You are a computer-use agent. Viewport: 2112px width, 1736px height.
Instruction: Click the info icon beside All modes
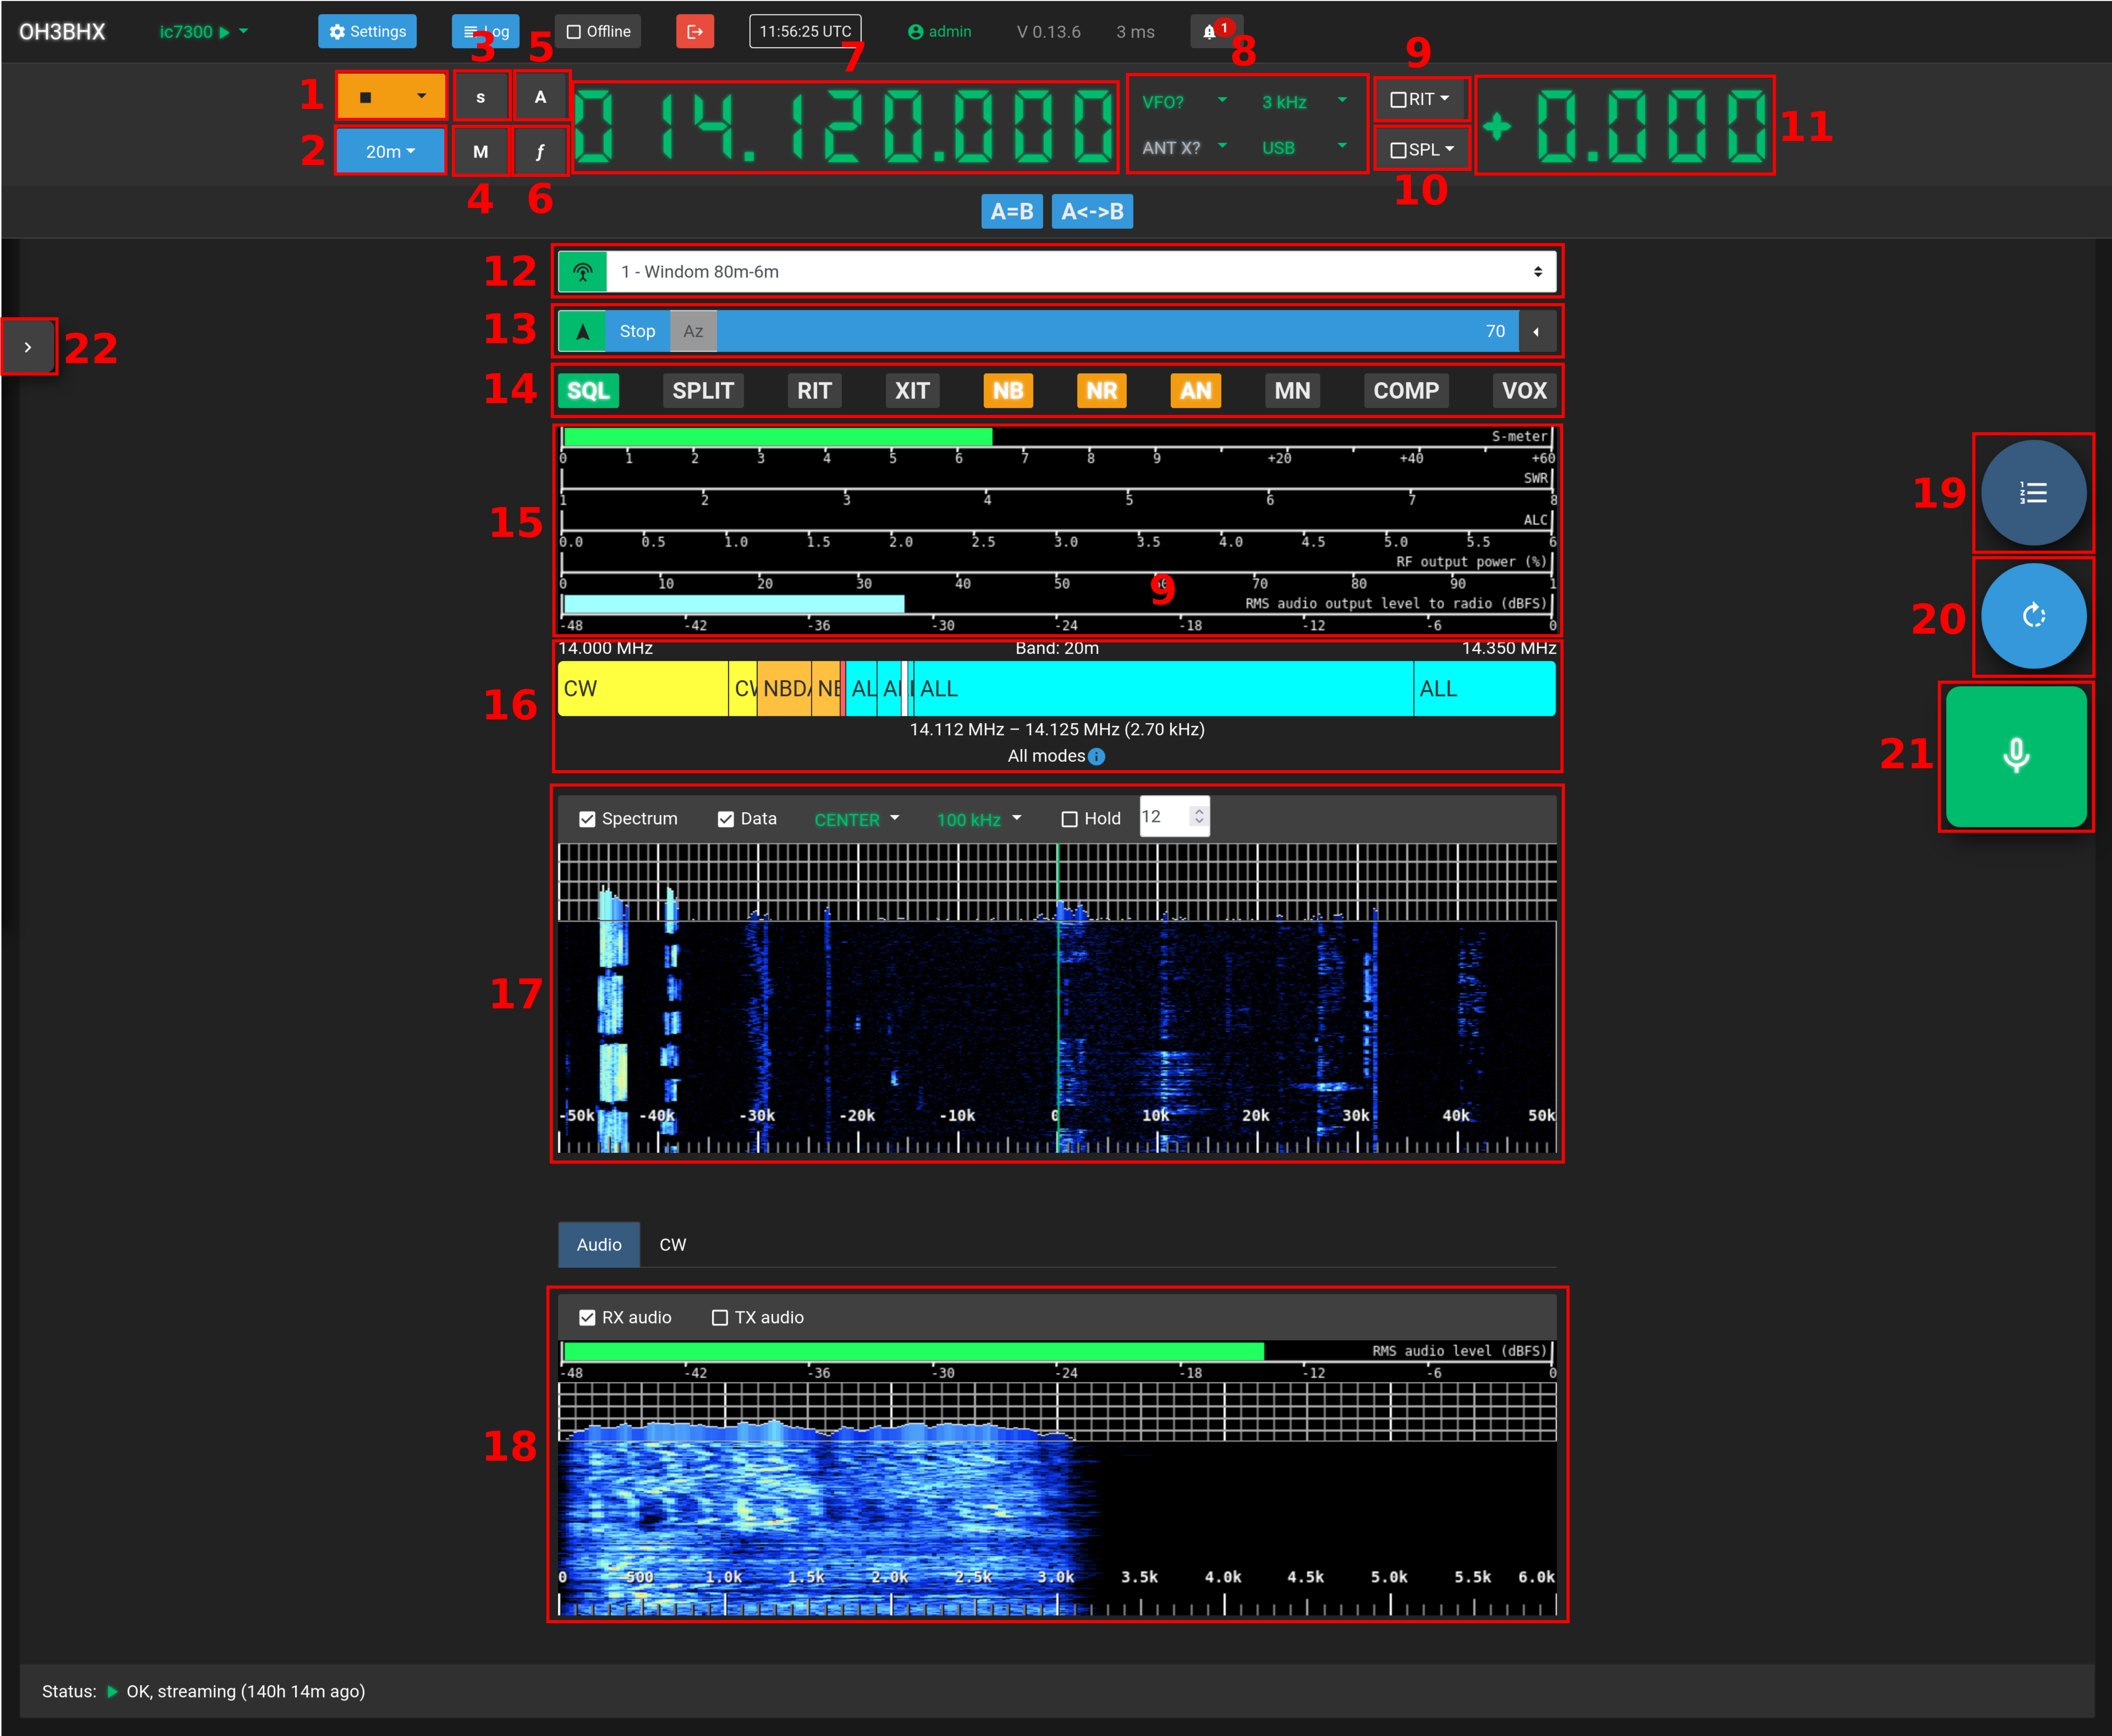(1097, 757)
